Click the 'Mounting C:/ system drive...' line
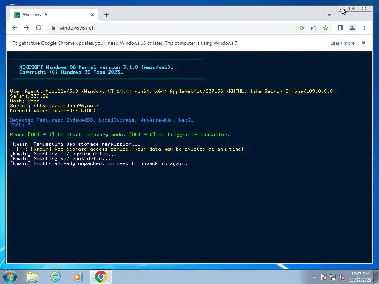The width and height of the screenshot is (379, 284). click(63, 154)
